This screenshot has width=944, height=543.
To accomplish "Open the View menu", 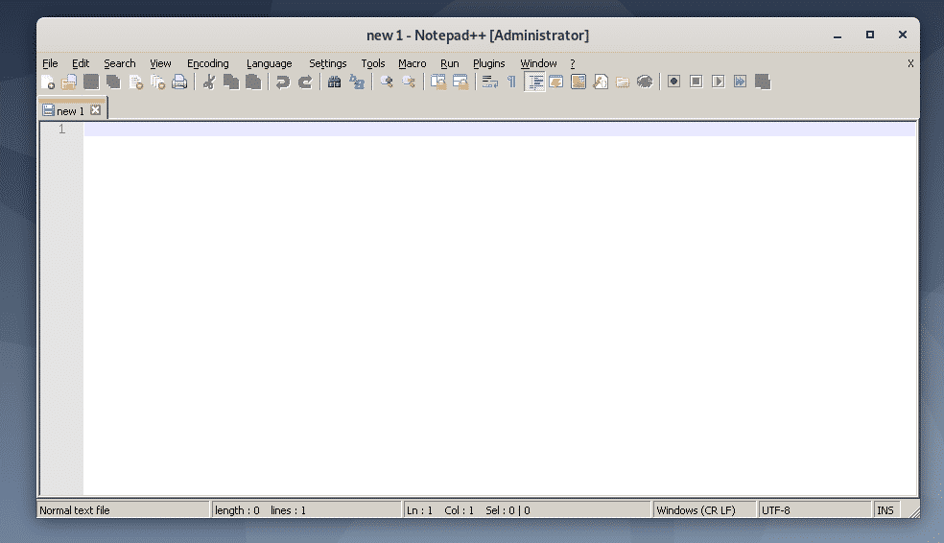I will pyautogui.click(x=160, y=63).
